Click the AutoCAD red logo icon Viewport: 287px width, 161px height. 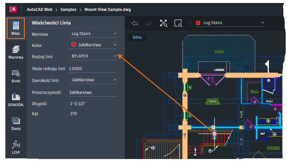13,9
